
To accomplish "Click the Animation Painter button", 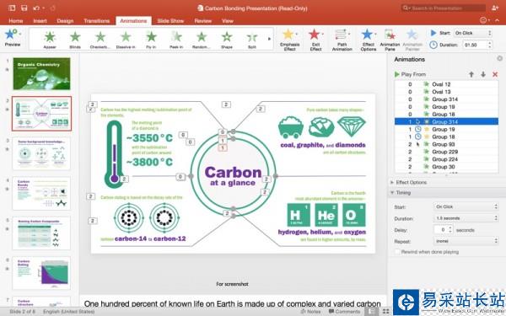I will (x=412, y=40).
